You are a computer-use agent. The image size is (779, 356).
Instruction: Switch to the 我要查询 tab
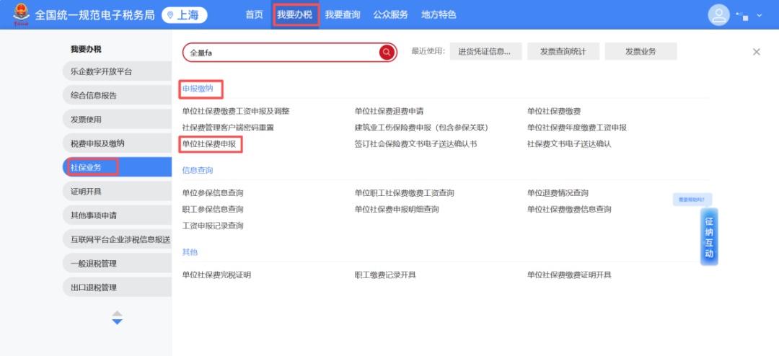[343, 15]
